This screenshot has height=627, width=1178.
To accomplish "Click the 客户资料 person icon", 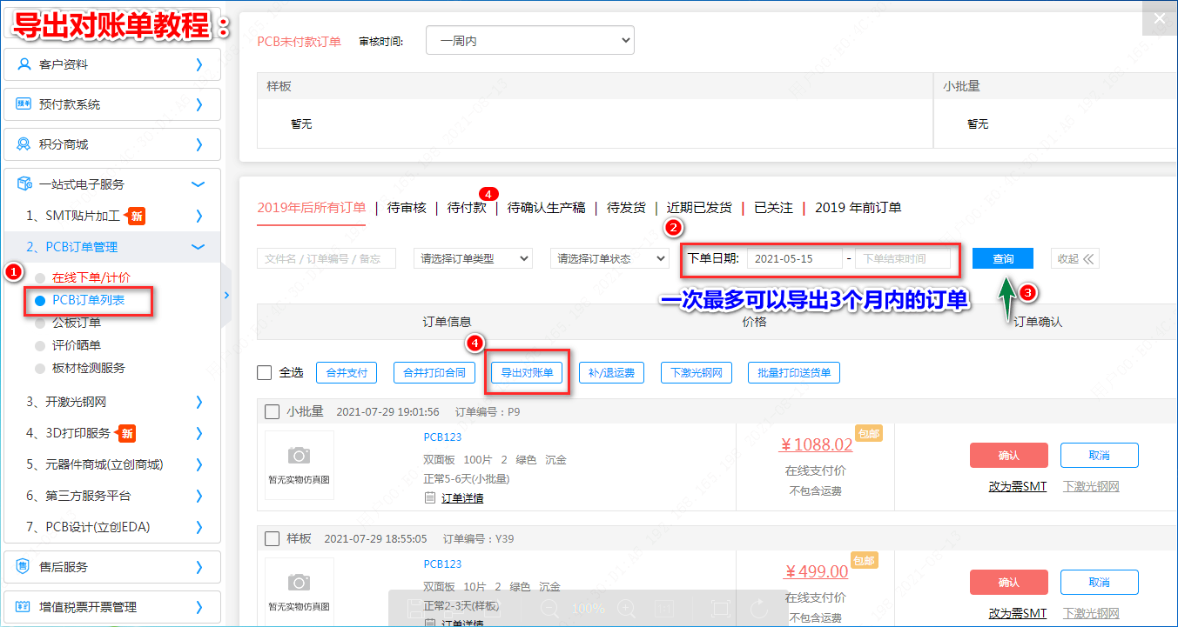I will click(24, 64).
